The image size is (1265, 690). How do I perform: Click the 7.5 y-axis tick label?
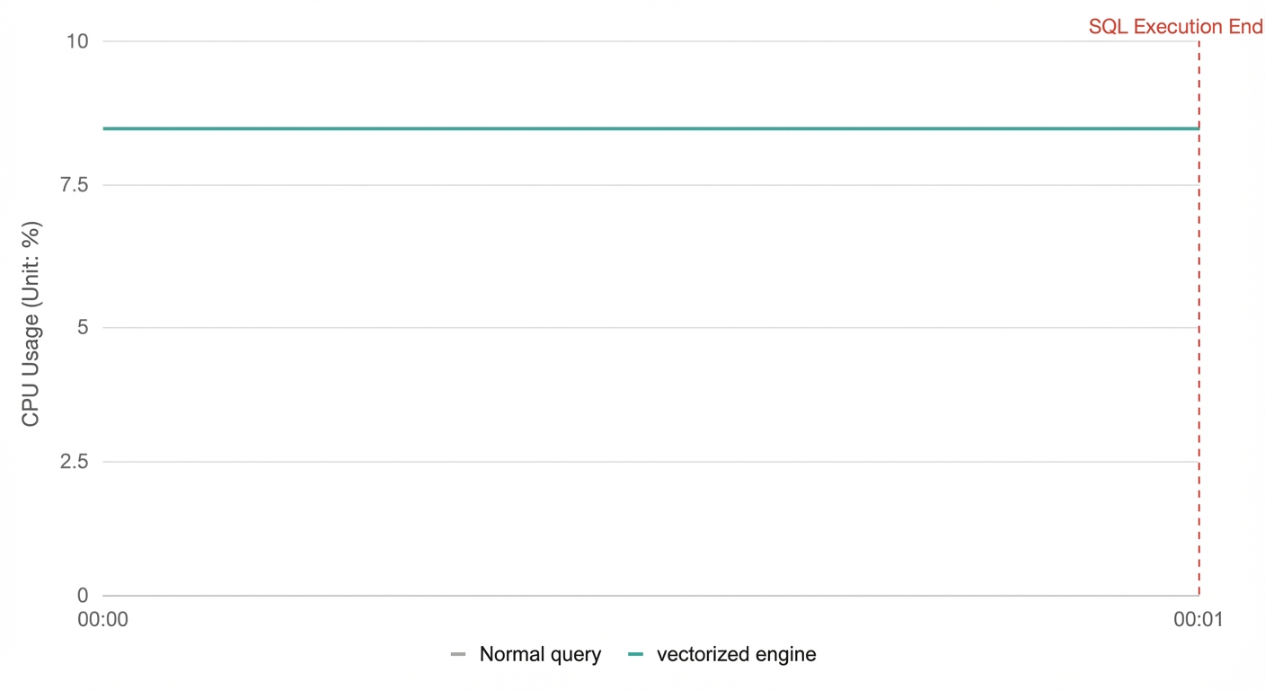(75, 185)
